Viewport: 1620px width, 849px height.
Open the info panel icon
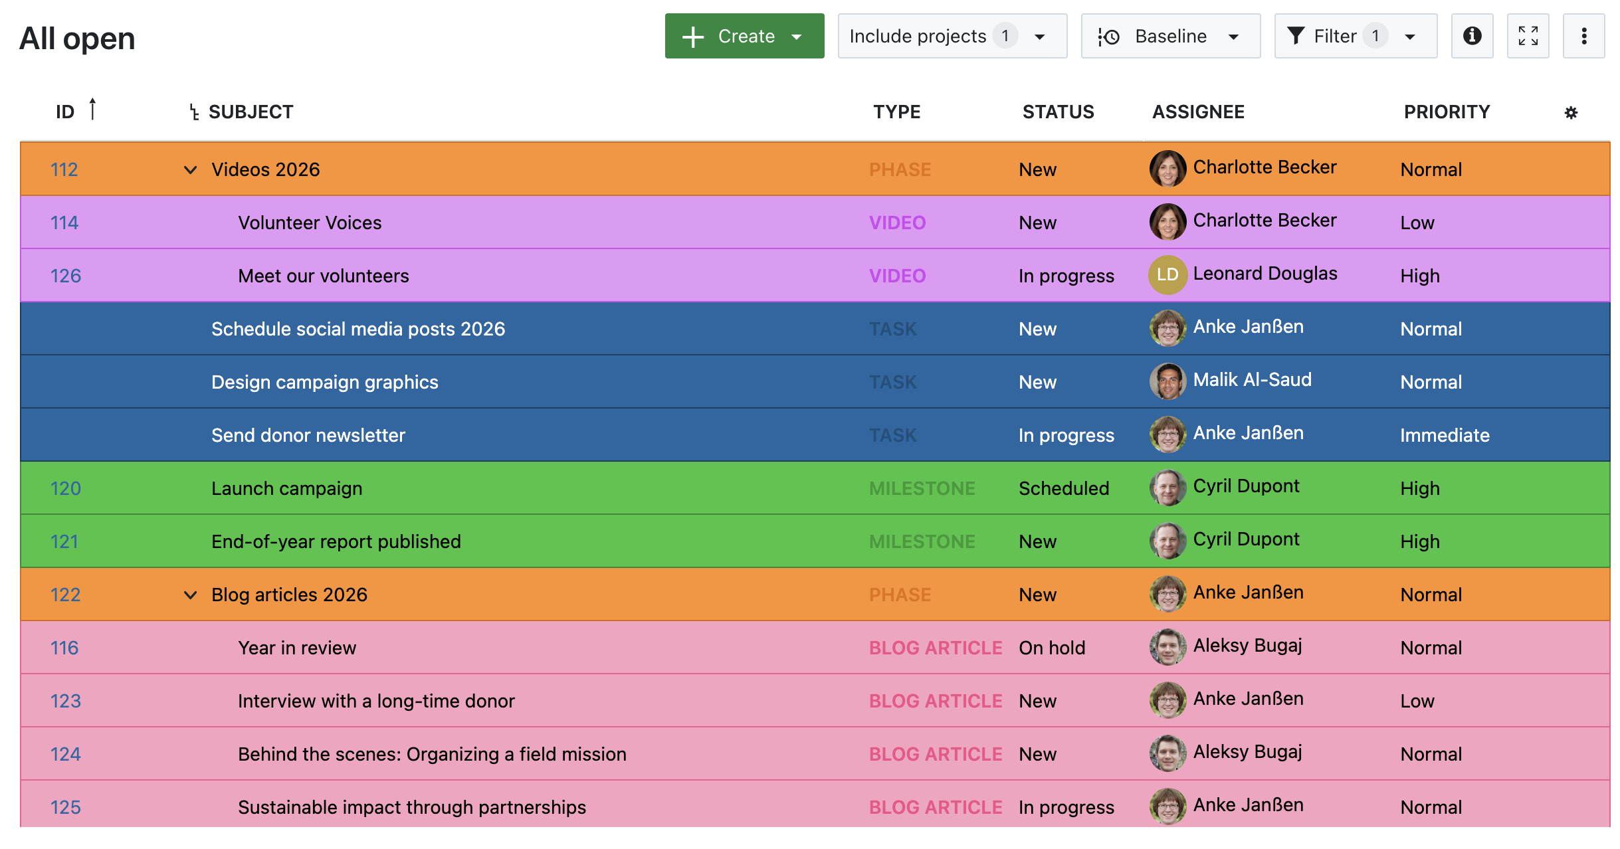pyautogui.click(x=1472, y=37)
